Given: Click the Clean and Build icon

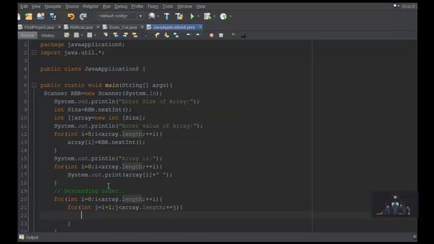Looking at the screenshot, I should coord(179,16).
